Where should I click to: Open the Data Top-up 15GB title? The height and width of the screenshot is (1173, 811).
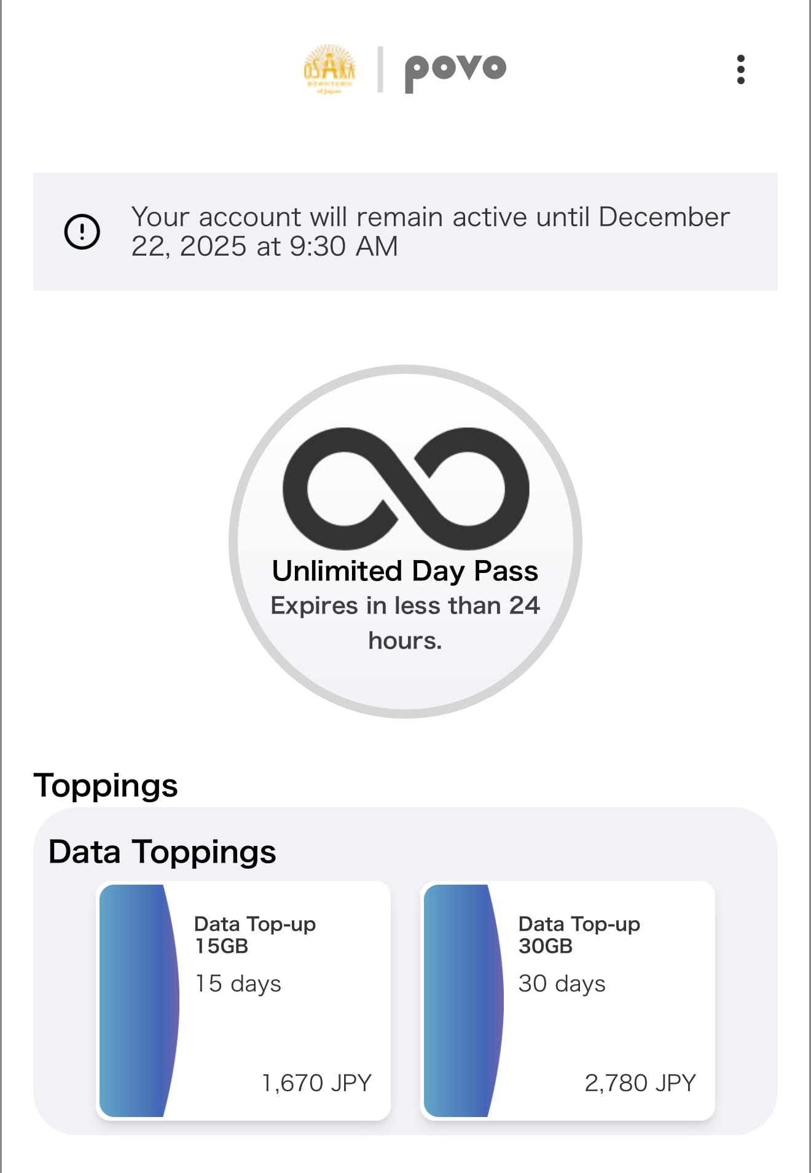(254, 934)
